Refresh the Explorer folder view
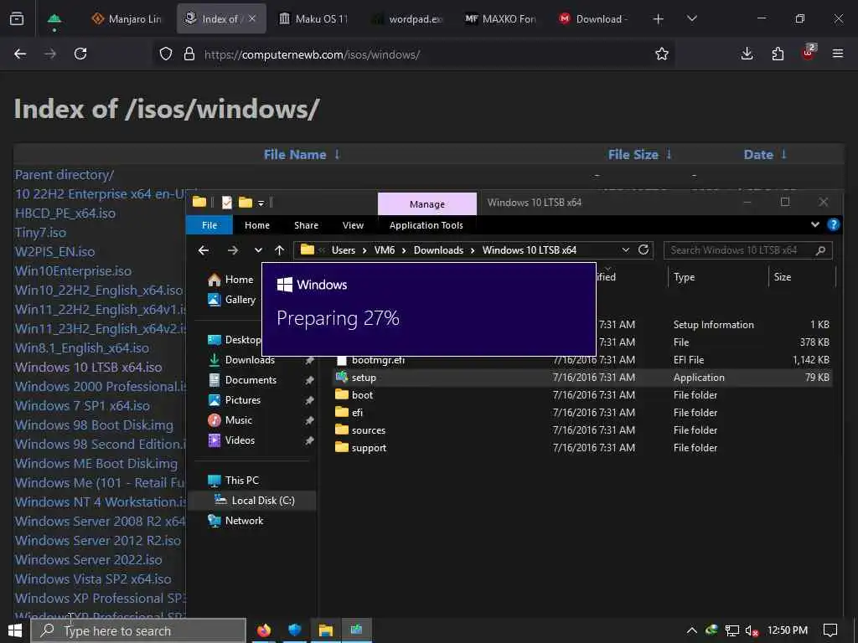 point(643,249)
